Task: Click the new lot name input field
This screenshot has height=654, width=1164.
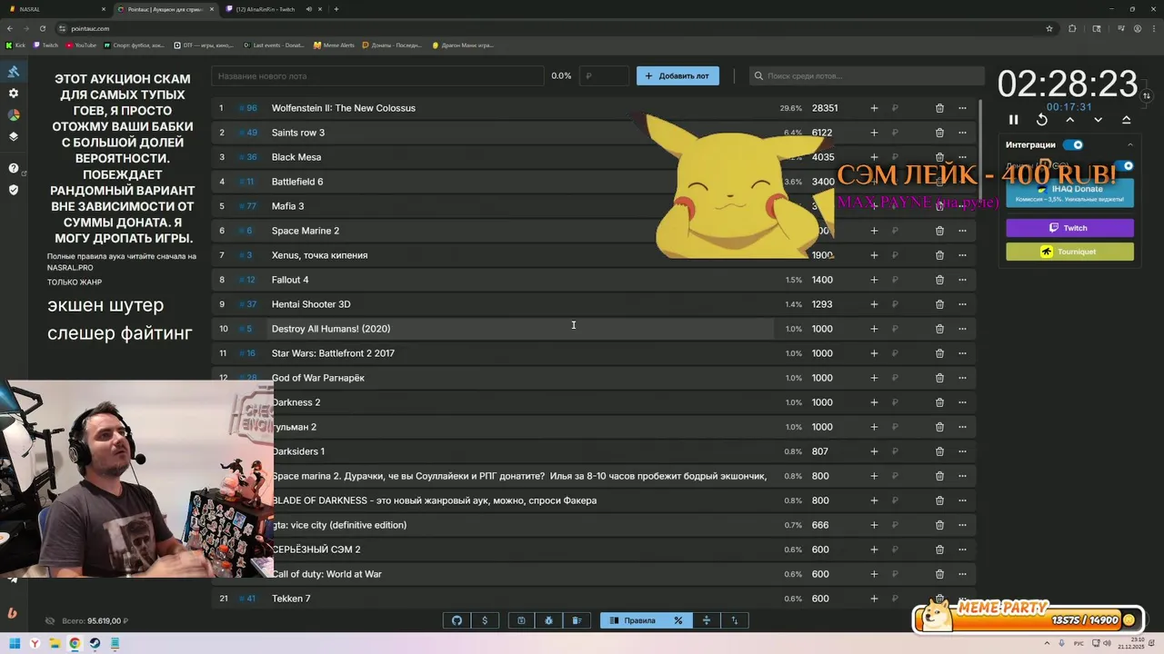Action: coord(377,76)
